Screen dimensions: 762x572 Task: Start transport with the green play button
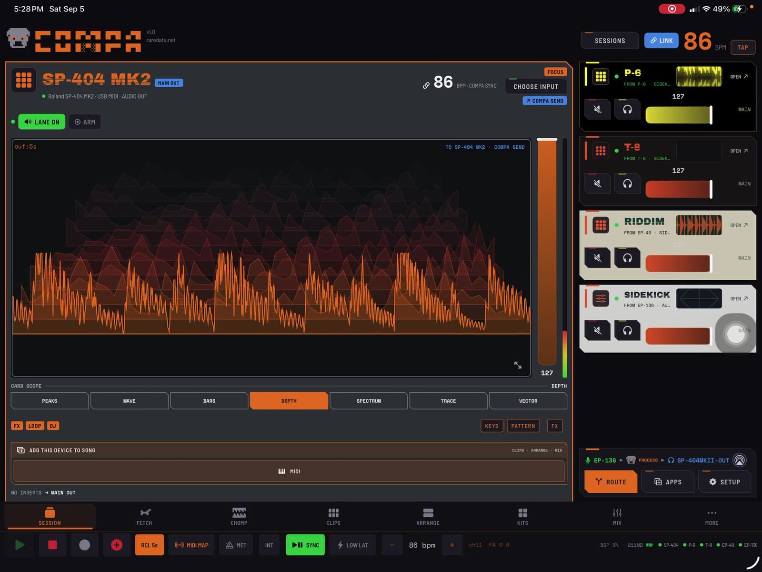pos(20,545)
